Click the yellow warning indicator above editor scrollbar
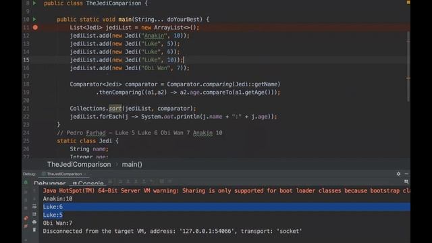 (x=408, y=2)
